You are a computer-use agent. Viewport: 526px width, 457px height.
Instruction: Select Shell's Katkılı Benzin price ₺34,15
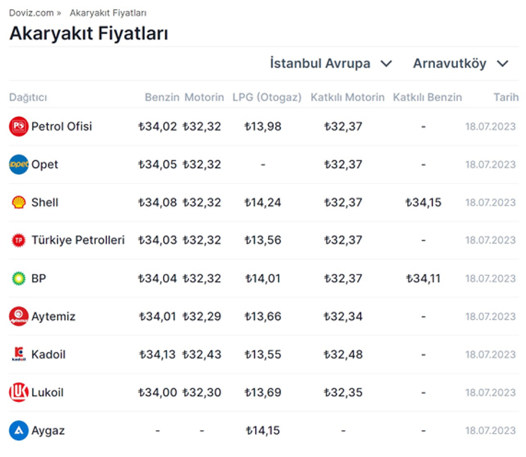(x=423, y=203)
